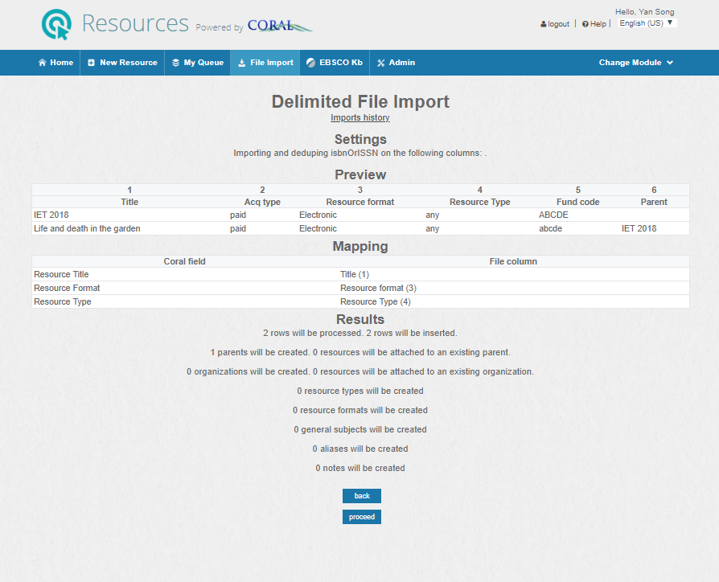This screenshot has height=582, width=719.
Task: Expand the Change Module dropdown
Action: point(635,63)
